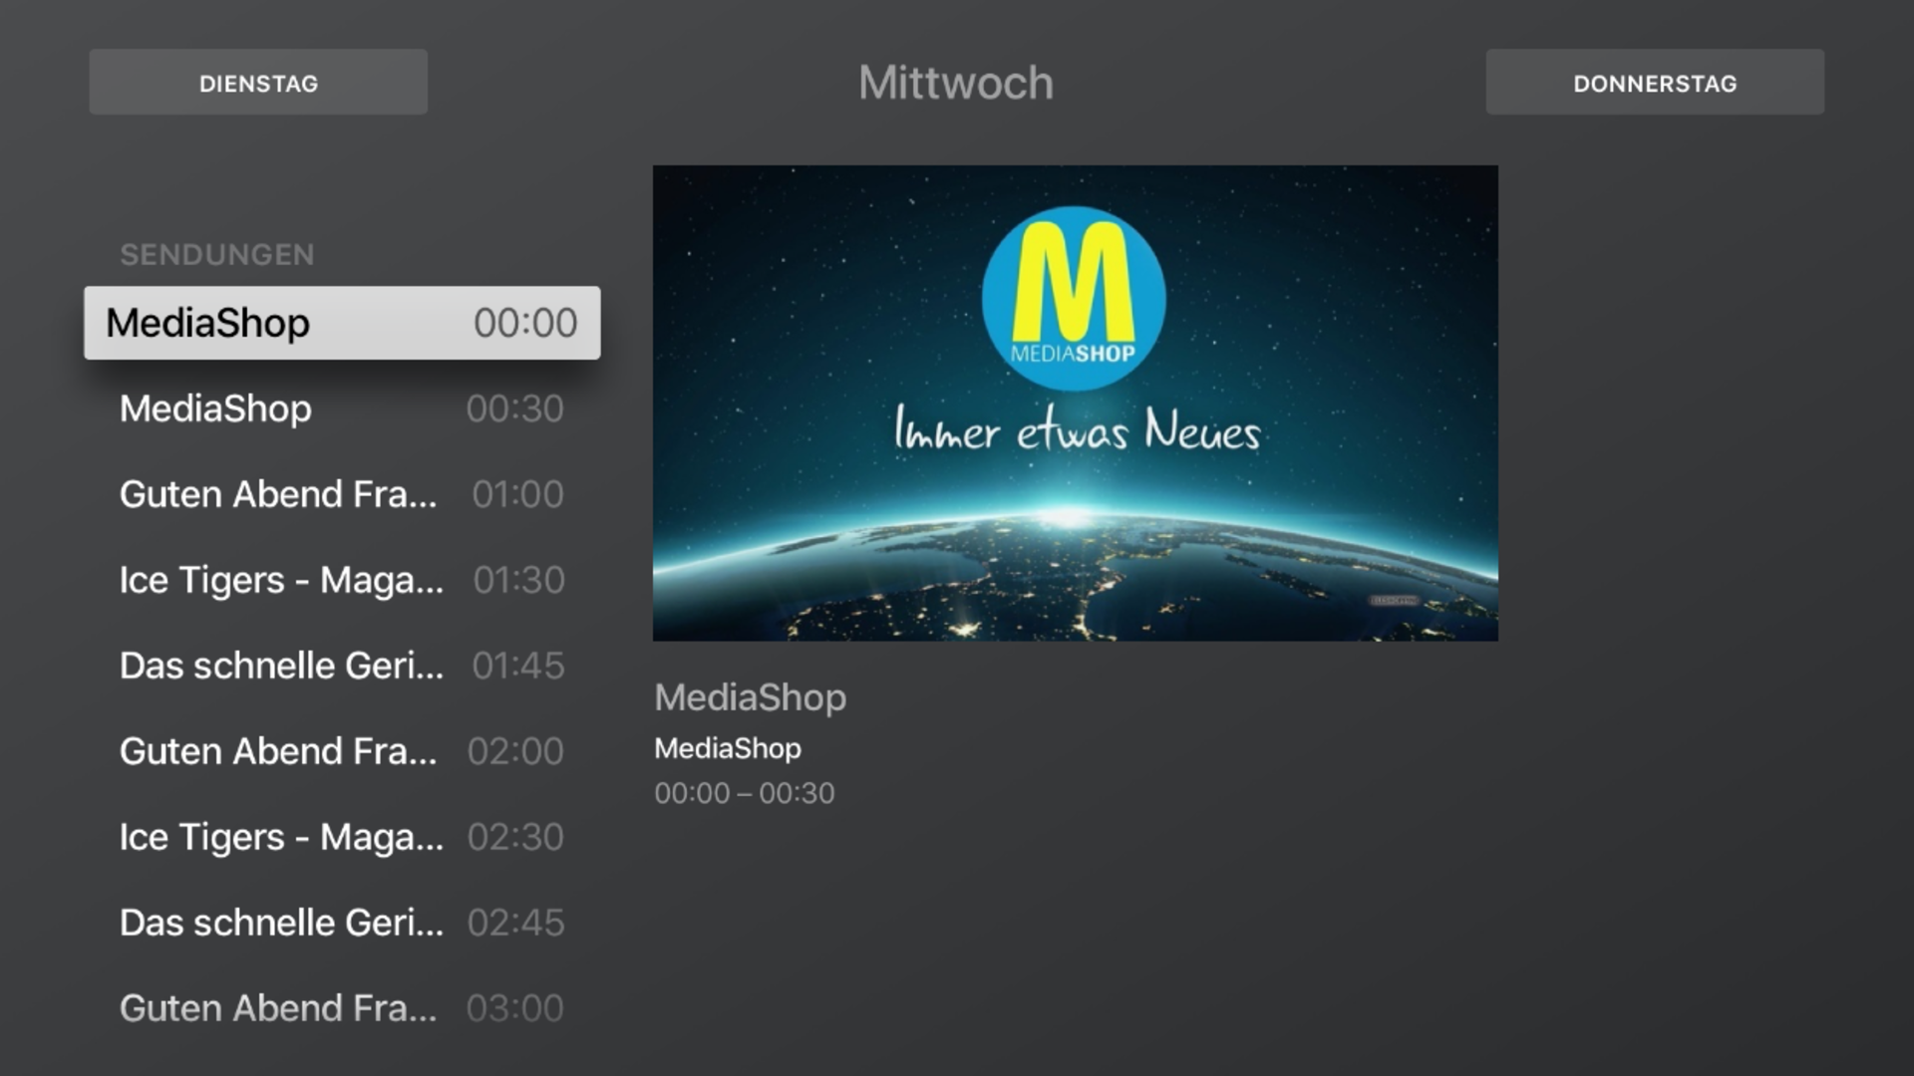Click the white MediaShop subtitle under the preview
This screenshot has height=1076, width=1914.
(728, 748)
